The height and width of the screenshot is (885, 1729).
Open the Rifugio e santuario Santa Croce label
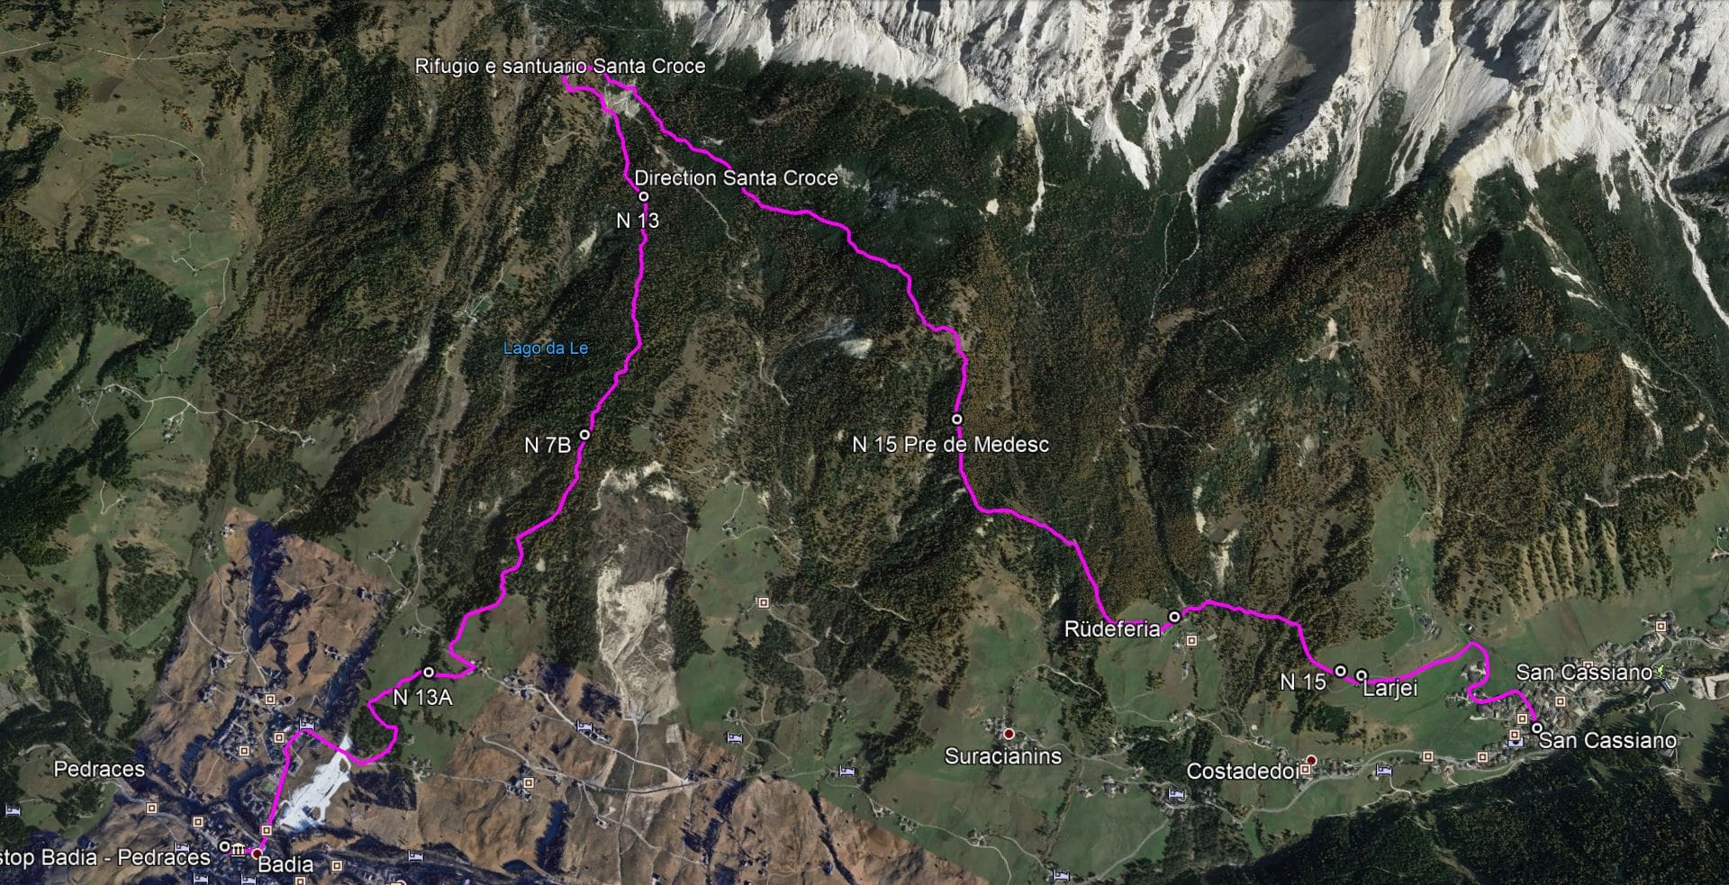point(560,66)
